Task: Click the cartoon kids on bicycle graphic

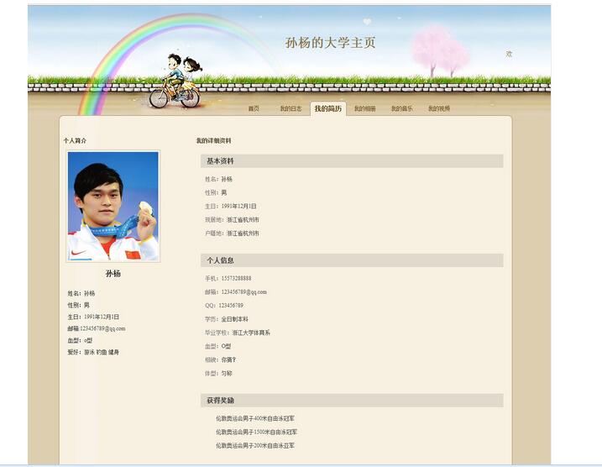Action: click(175, 81)
